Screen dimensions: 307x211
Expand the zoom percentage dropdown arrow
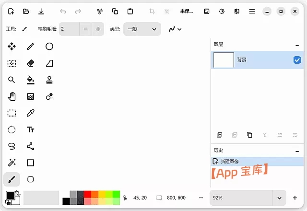280,198
